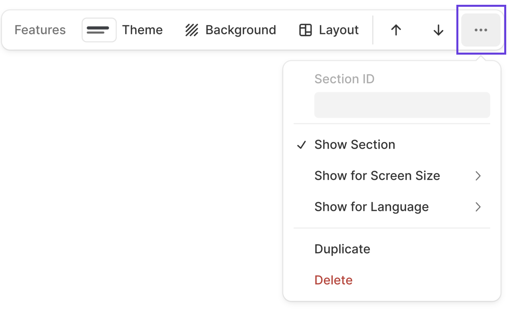Click the Theme label in the toolbar
The height and width of the screenshot is (313, 515).
click(x=142, y=30)
